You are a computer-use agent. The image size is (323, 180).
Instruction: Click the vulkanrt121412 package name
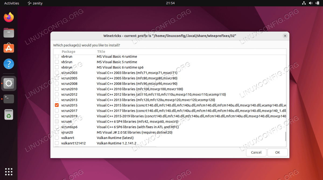tap(73, 143)
